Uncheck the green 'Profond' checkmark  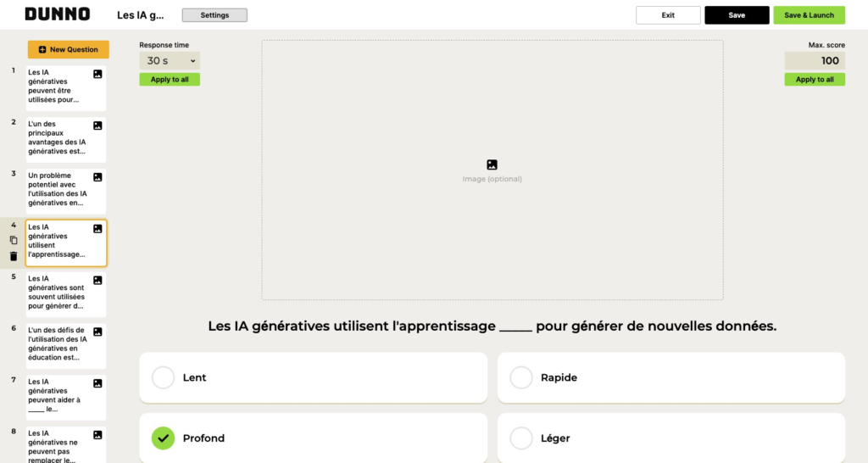pyautogui.click(x=163, y=438)
